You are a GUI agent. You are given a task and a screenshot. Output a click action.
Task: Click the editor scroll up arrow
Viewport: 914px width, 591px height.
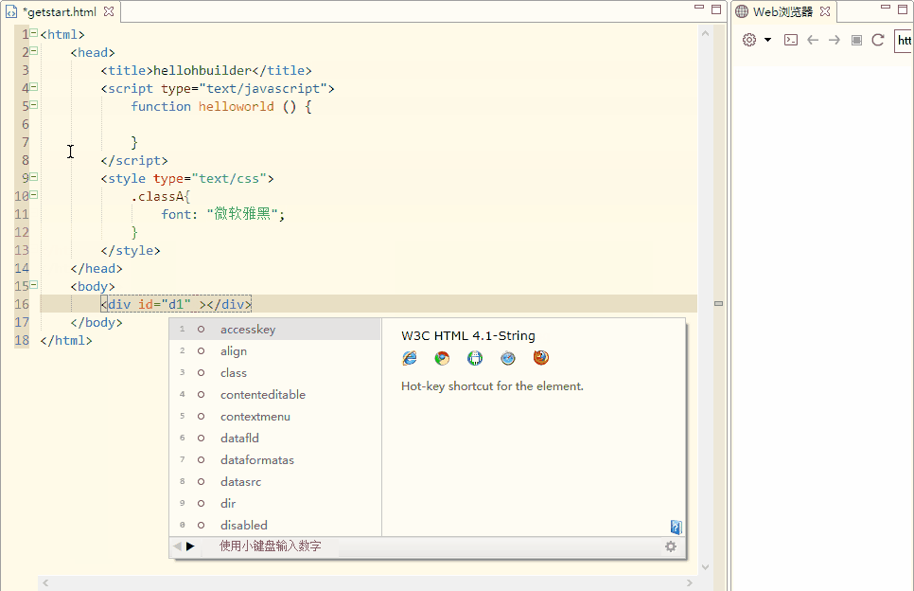coord(705,33)
